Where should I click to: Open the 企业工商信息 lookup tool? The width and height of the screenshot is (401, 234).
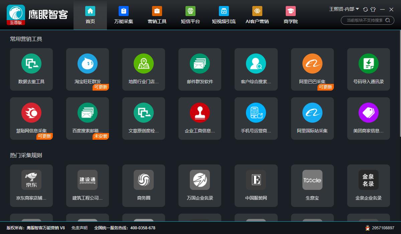[200, 118]
